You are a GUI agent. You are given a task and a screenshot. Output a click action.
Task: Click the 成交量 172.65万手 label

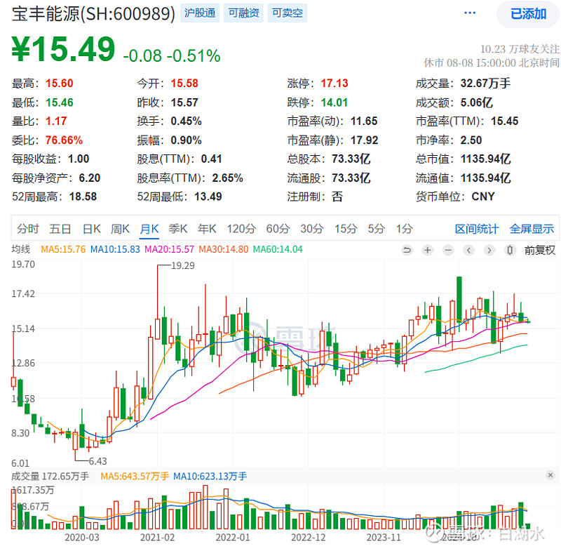tap(50, 476)
